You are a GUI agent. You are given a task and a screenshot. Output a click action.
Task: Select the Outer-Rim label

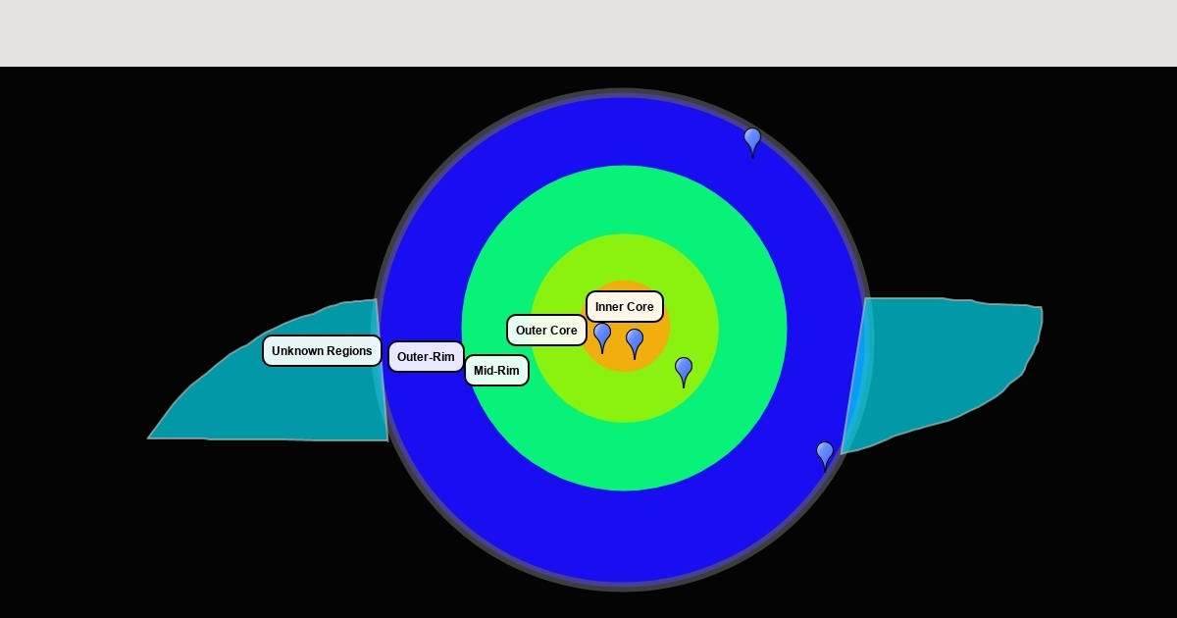tap(426, 357)
